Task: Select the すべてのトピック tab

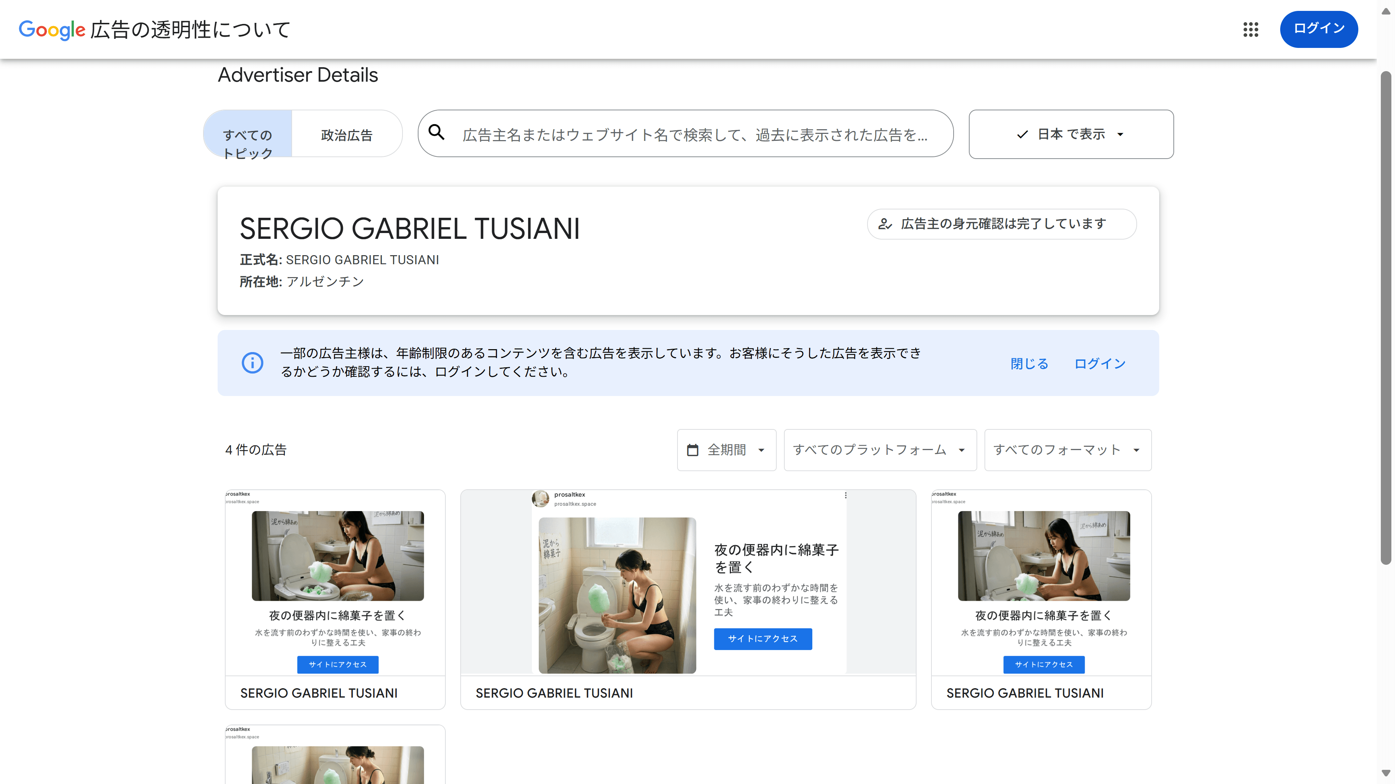Action: click(248, 134)
